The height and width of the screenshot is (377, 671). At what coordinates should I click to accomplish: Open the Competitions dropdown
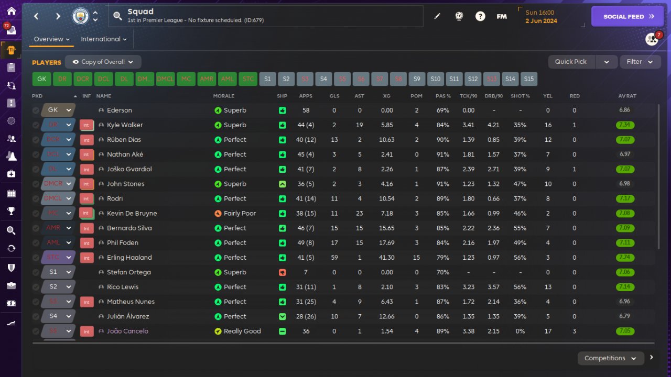[x=611, y=358]
